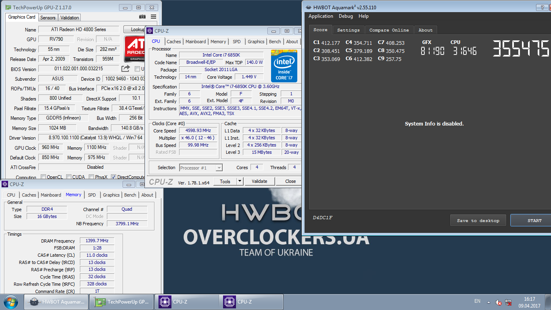The height and width of the screenshot is (310, 551).
Task: Click the Core Speed value 4598.93 MHz
Action: (198, 130)
